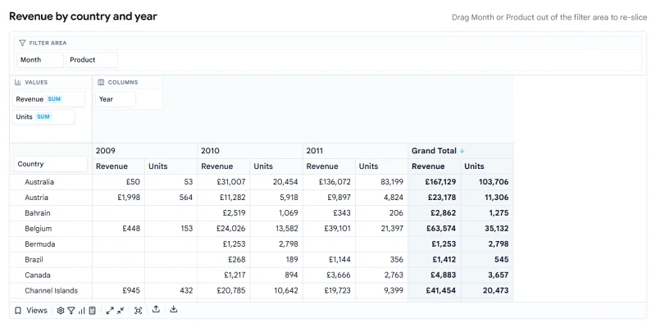The width and height of the screenshot is (656, 328).
Task: Click the SUM badge on Units
Action: [43, 116]
